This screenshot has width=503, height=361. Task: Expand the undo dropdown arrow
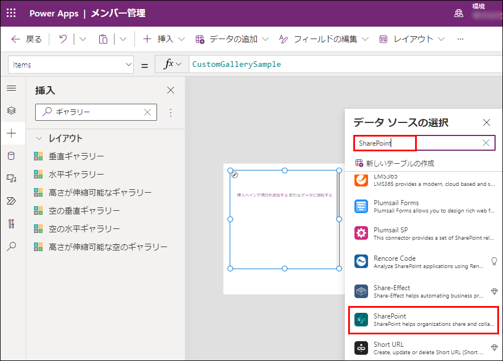pyautogui.click(x=83, y=39)
